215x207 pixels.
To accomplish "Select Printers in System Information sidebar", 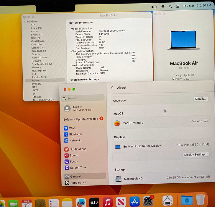I will coord(37,84).
